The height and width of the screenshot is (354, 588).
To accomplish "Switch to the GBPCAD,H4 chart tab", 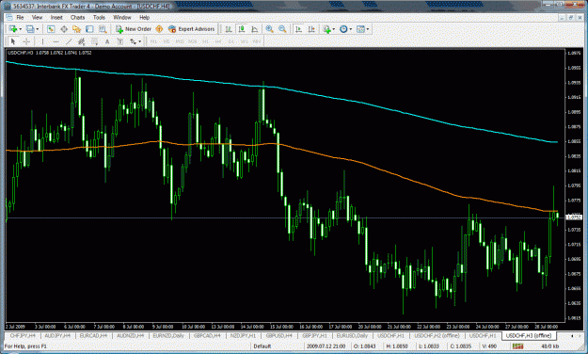I will point(207,335).
